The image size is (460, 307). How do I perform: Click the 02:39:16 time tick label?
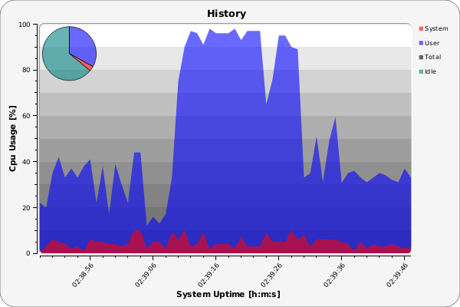(x=209, y=274)
